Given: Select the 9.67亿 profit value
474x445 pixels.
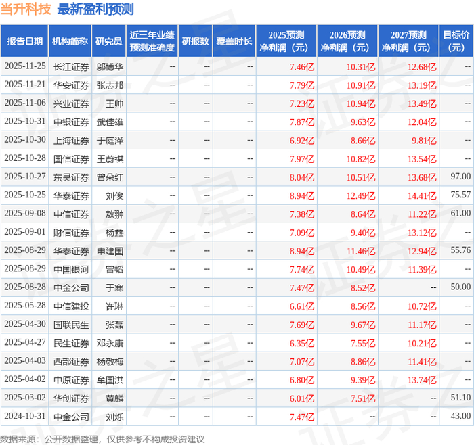Looking at the screenshot, I should (363, 325).
